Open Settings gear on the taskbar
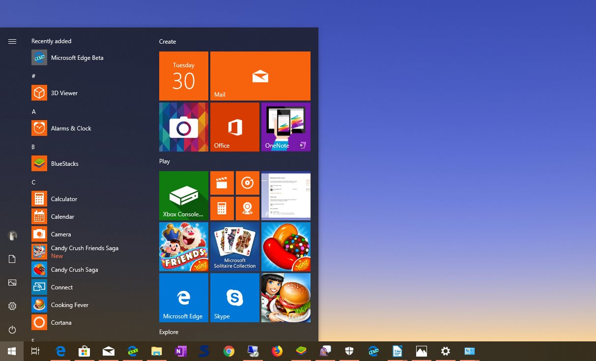596x361 pixels. [x=446, y=351]
